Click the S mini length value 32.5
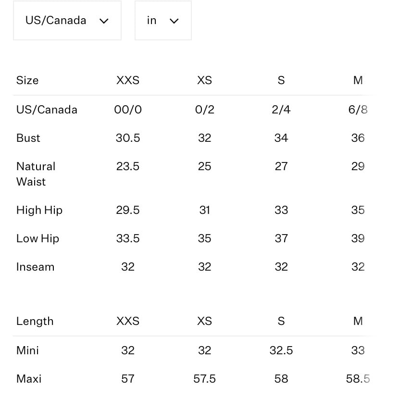Image resolution: width=398 pixels, height=398 pixels. coord(281,350)
